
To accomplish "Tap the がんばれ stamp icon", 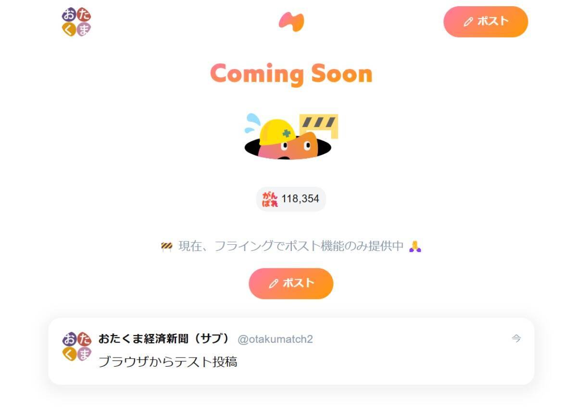I will tap(270, 199).
